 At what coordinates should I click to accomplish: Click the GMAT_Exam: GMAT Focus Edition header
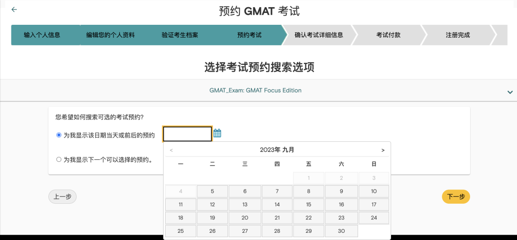click(255, 90)
